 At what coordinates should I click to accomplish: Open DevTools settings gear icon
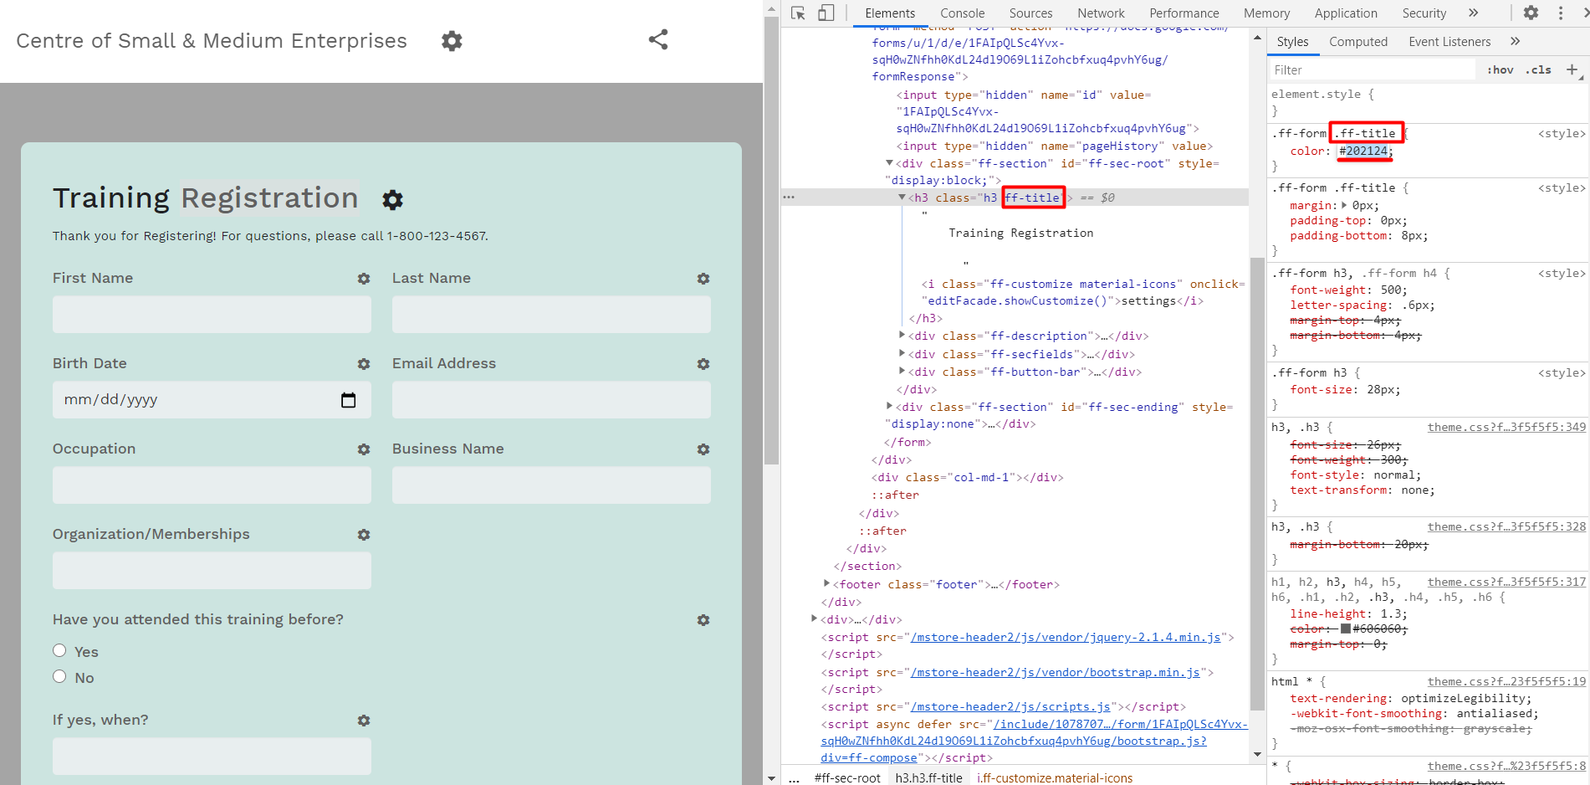[1531, 13]
